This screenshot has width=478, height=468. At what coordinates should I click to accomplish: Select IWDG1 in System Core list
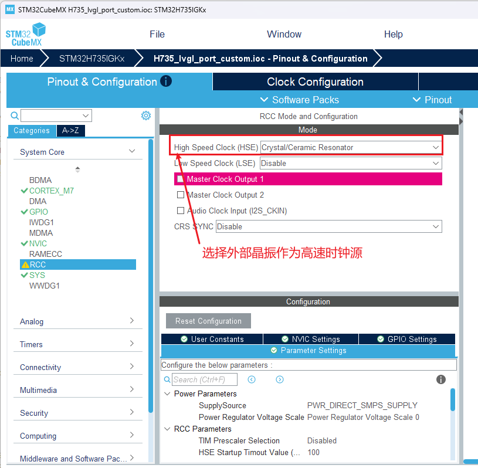pyautogui.click(x=42, y=223)
